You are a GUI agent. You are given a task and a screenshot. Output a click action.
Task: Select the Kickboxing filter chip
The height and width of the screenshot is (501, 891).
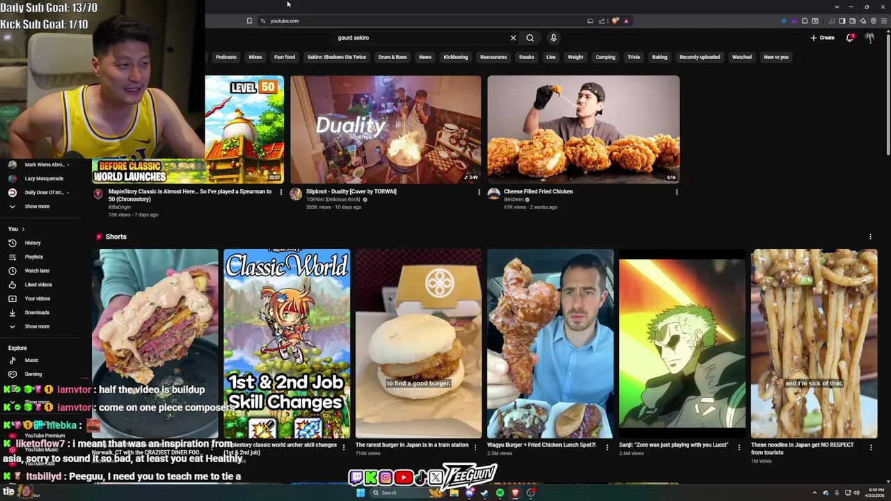(456, 57)
